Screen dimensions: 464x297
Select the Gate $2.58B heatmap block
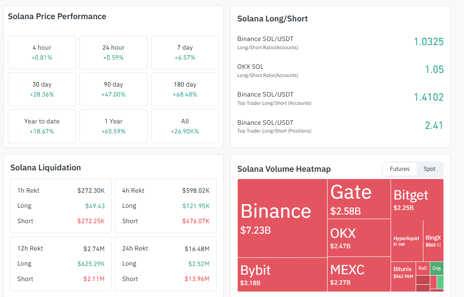pos(359,199)
